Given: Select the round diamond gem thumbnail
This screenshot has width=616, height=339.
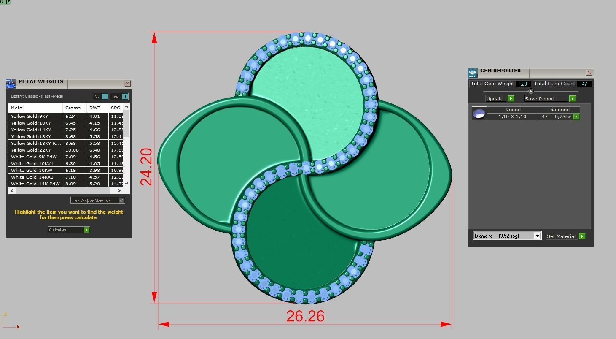Looking at the screenshot, I should tap(479, 113).
